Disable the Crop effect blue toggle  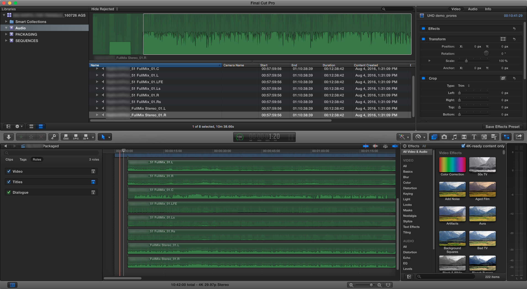pos(423,78)
